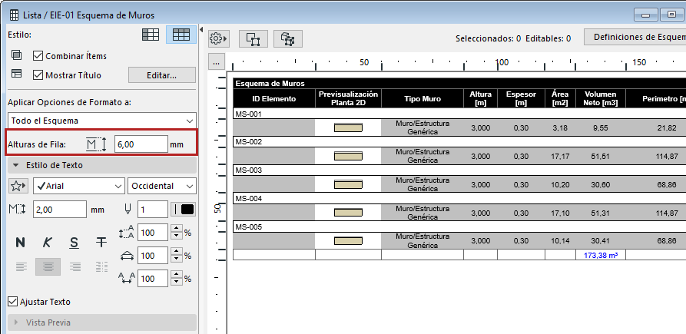Collapse the left panel with the arrow
686x334 pixels.
coord(201,30)
